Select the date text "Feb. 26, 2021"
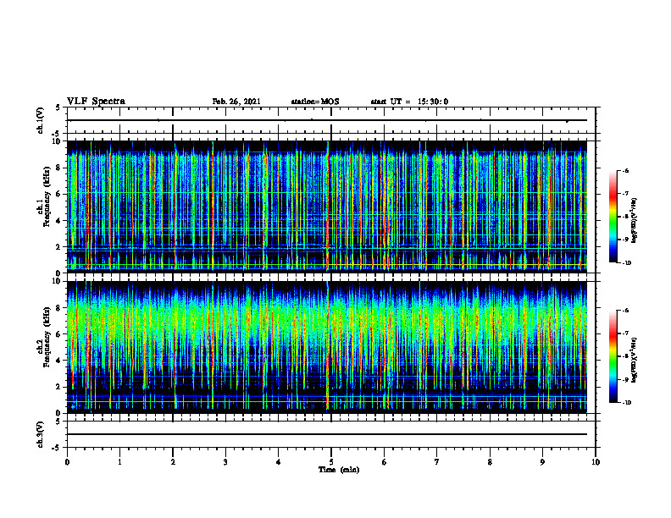 pos(236,102)
